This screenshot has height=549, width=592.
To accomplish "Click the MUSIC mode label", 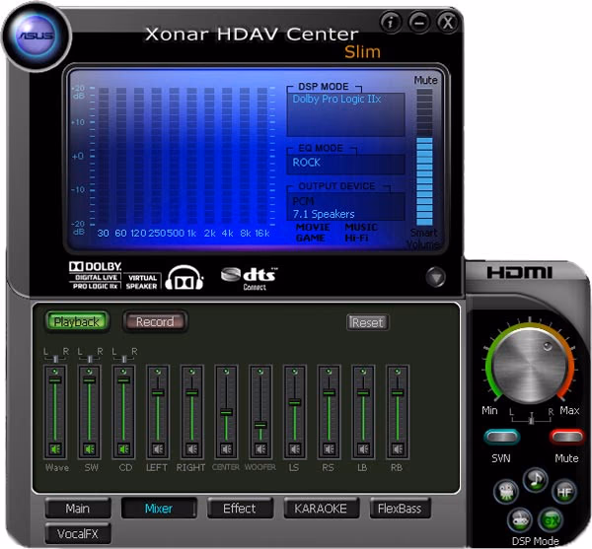I will pos(361,227).
